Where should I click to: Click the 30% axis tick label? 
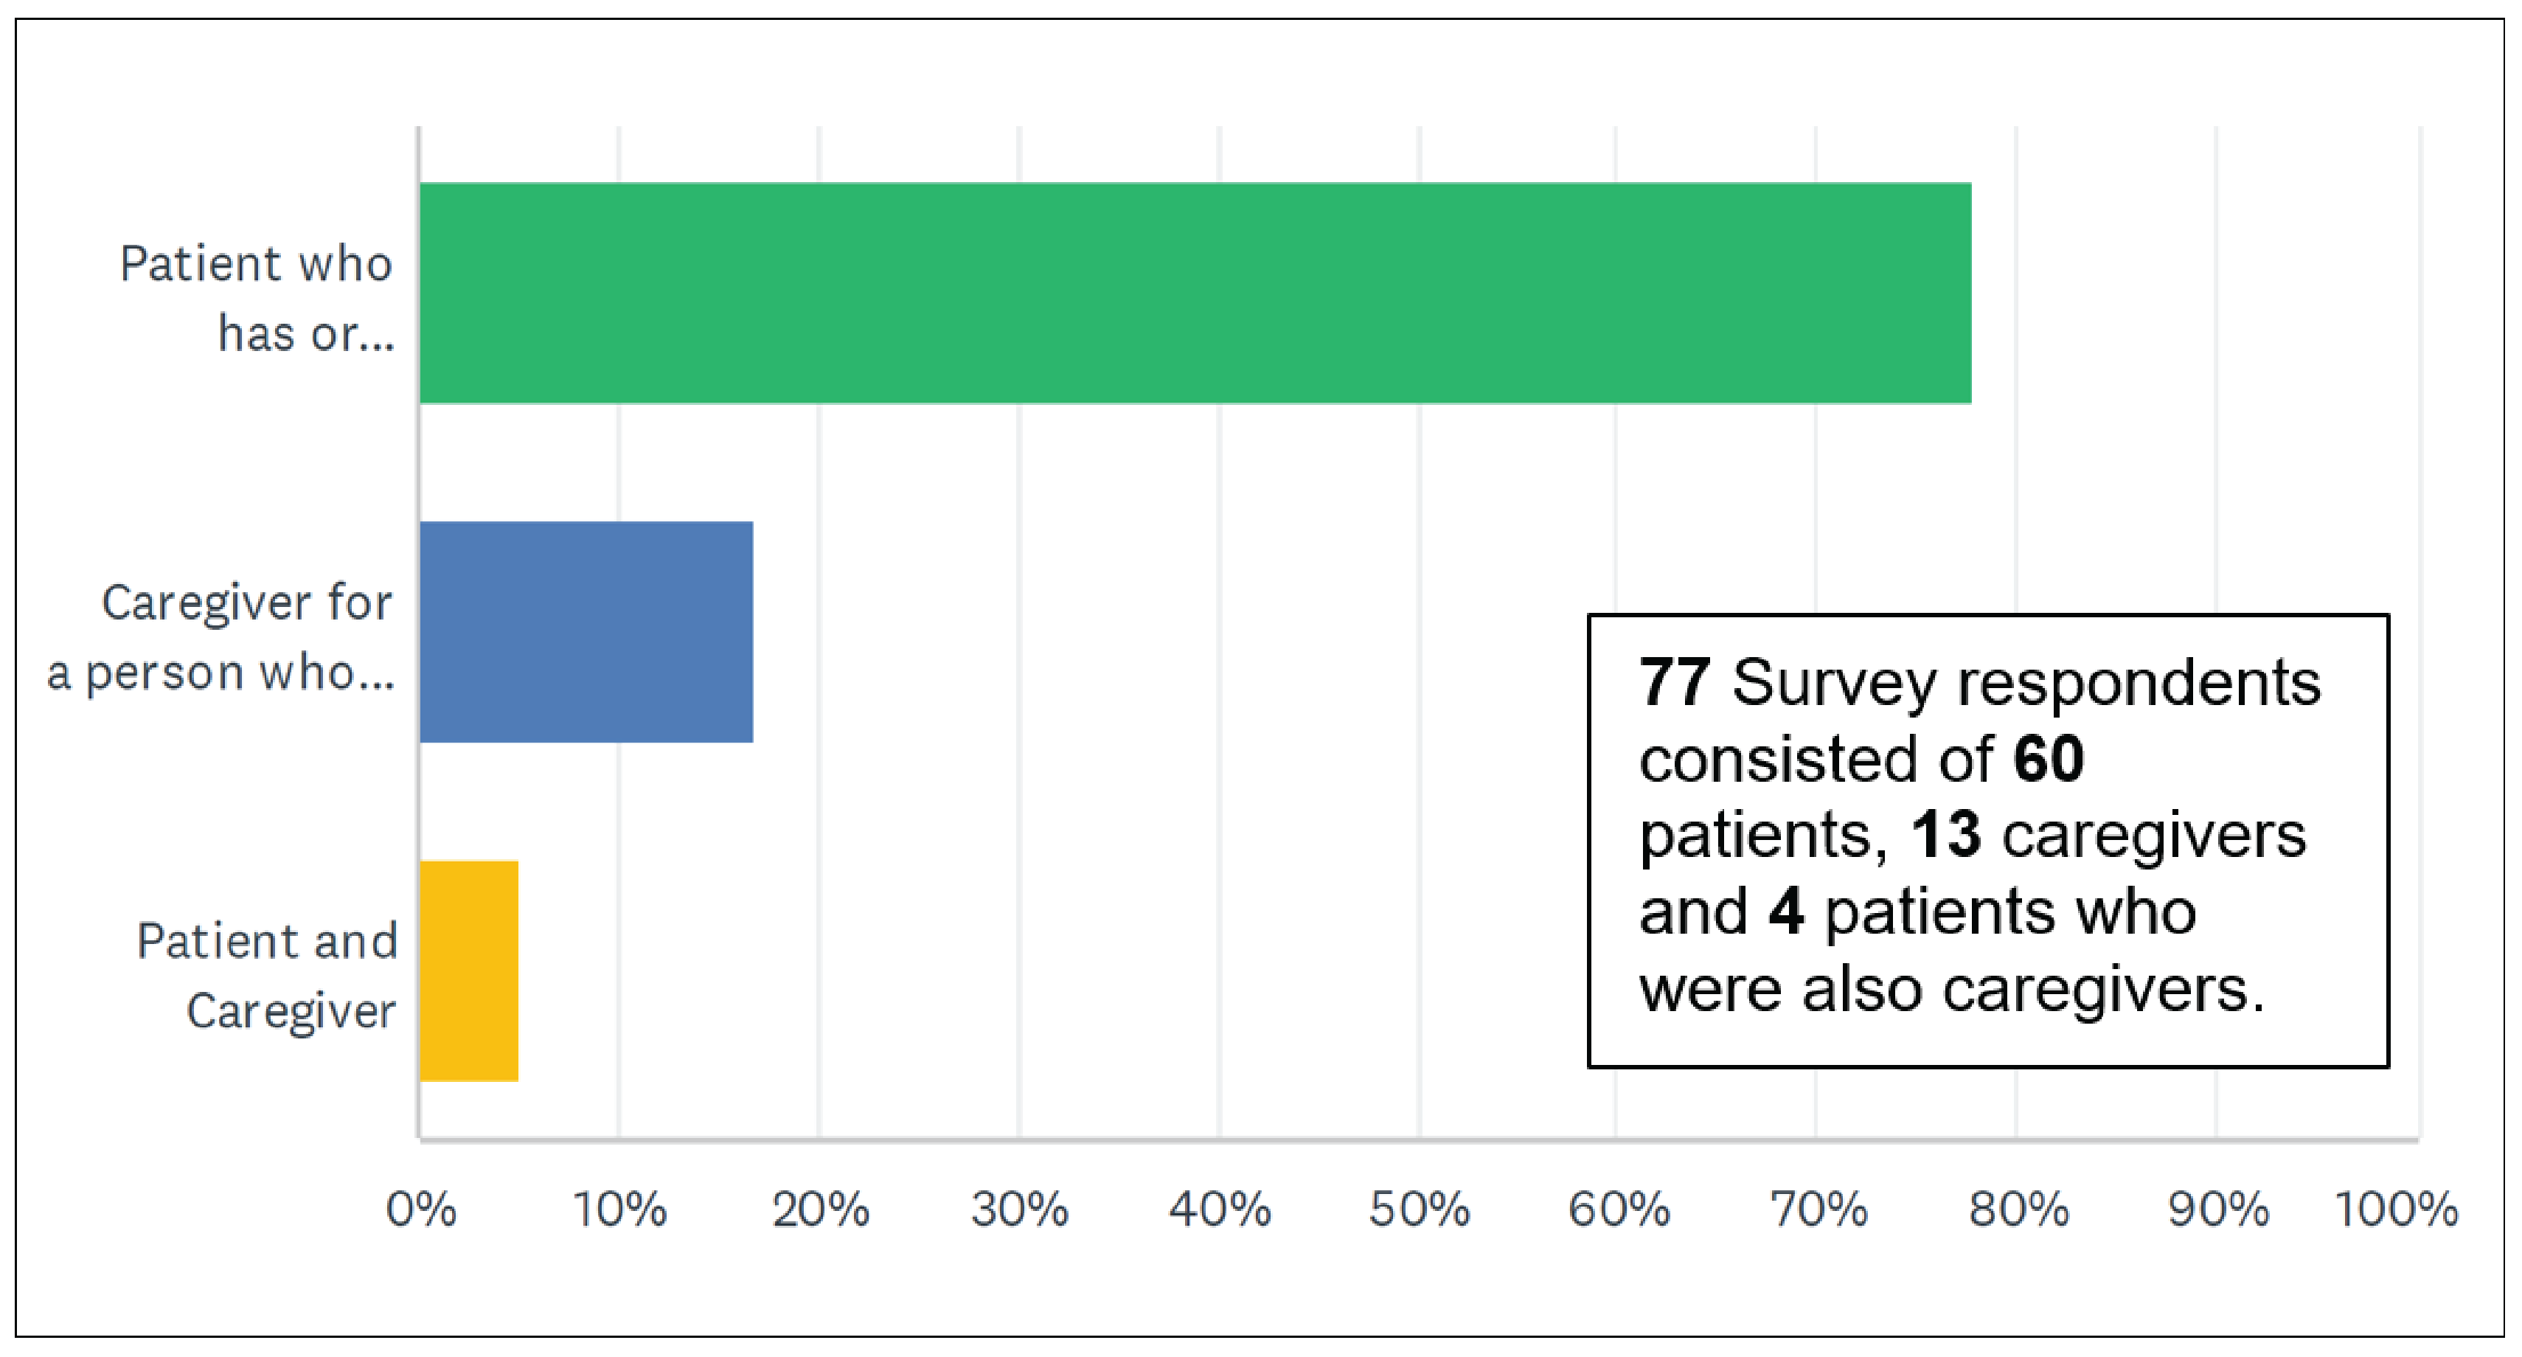pos(1020,1210)
